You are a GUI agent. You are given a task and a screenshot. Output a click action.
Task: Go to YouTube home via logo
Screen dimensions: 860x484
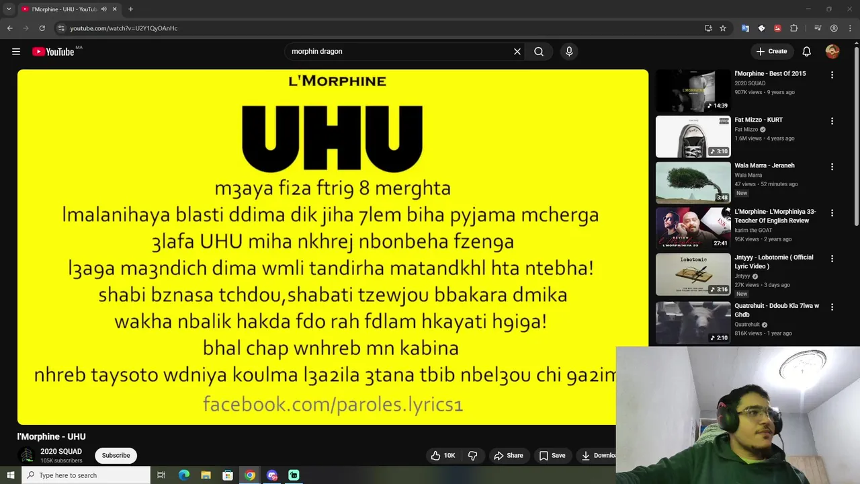coord(53,52)
